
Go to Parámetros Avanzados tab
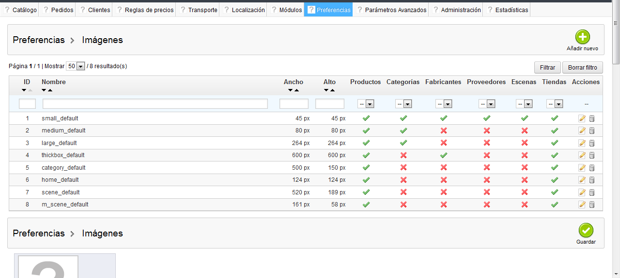click(x=391, y=10)
